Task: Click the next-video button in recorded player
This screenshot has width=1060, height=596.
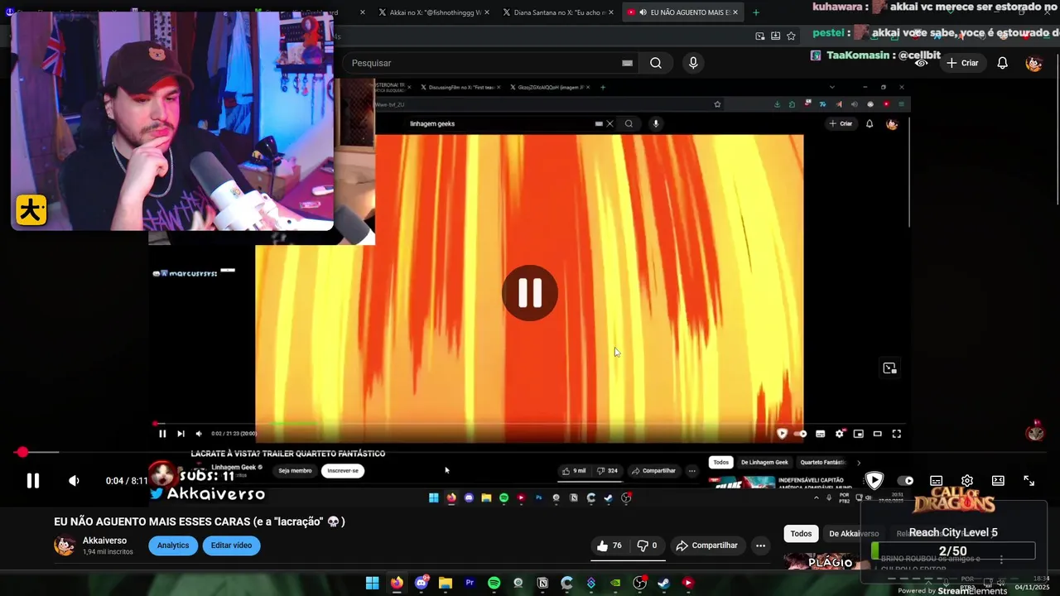Action: [x=181, y=434]
